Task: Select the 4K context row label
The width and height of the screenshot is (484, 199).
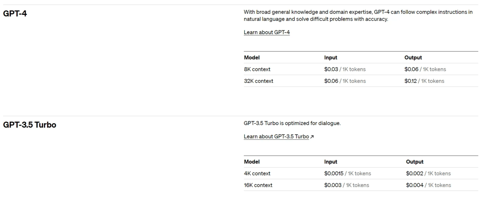Action: (257, 173)
